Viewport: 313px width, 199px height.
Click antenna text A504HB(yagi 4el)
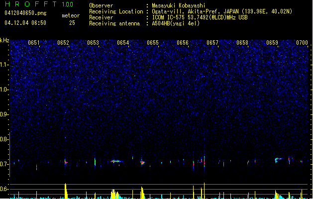176,23
